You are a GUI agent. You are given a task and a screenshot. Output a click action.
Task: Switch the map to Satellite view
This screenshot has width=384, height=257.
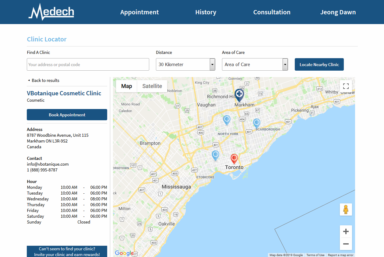tap(152, 86)
